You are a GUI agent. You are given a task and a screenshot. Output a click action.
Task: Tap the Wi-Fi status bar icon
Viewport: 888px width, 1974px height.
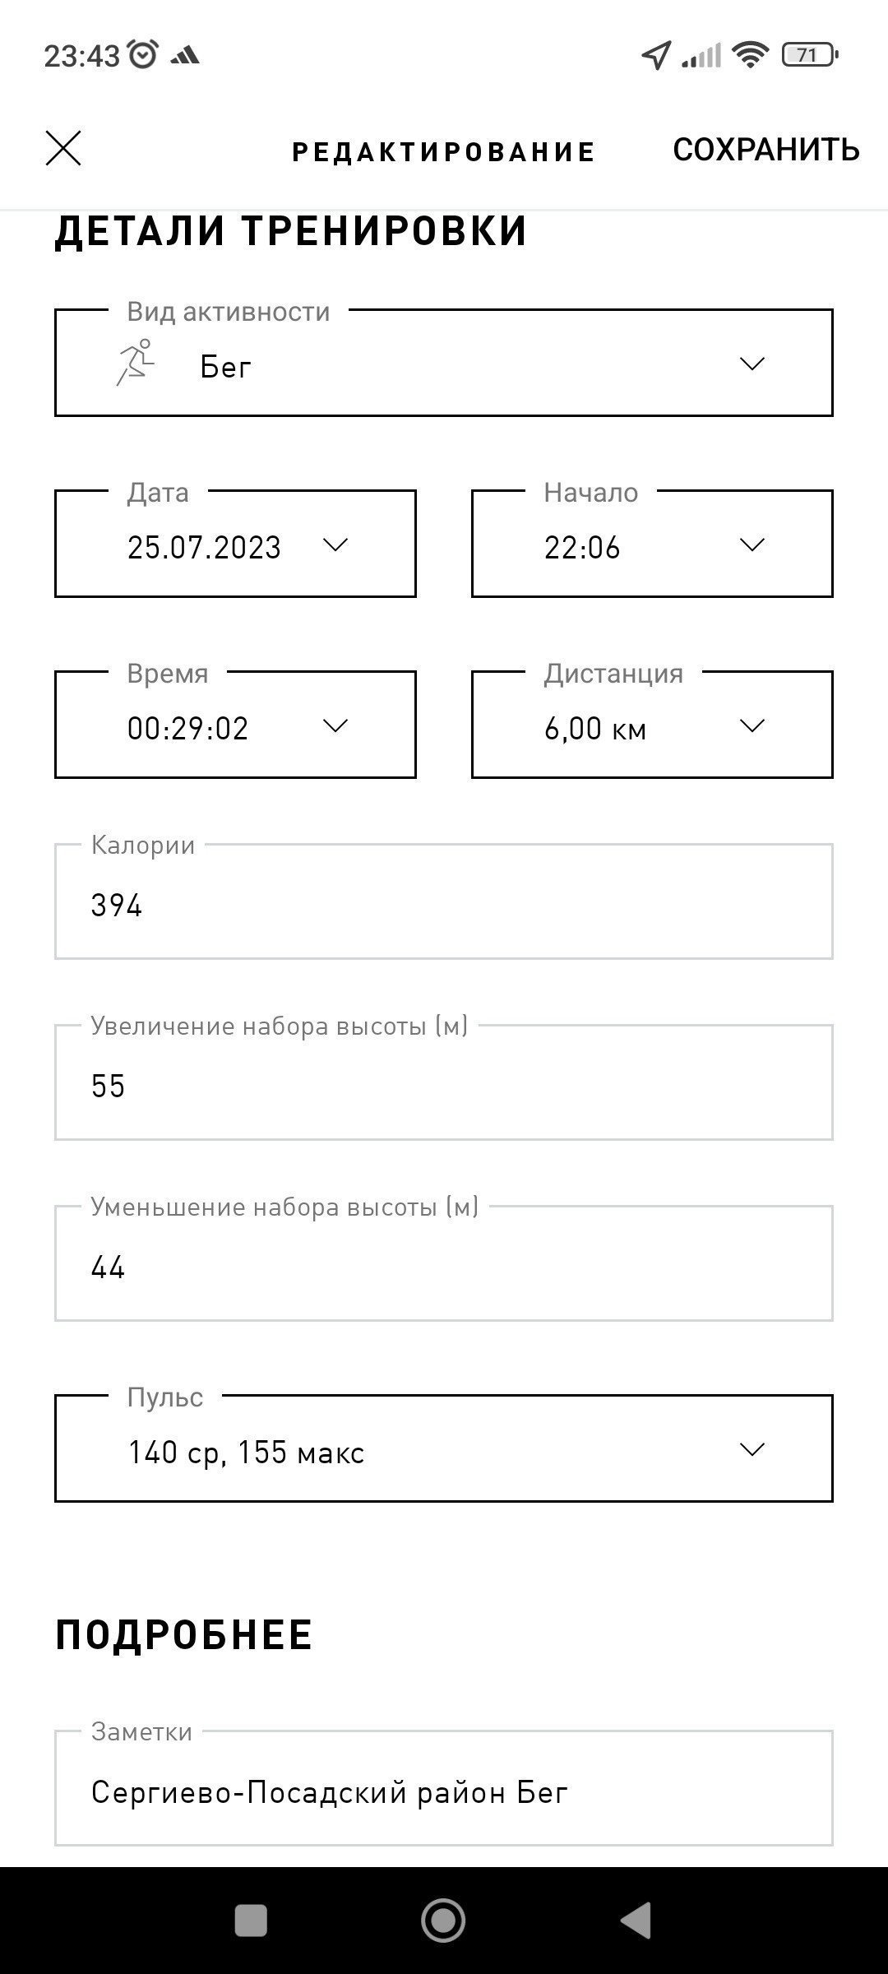click(x=750, y=55)
